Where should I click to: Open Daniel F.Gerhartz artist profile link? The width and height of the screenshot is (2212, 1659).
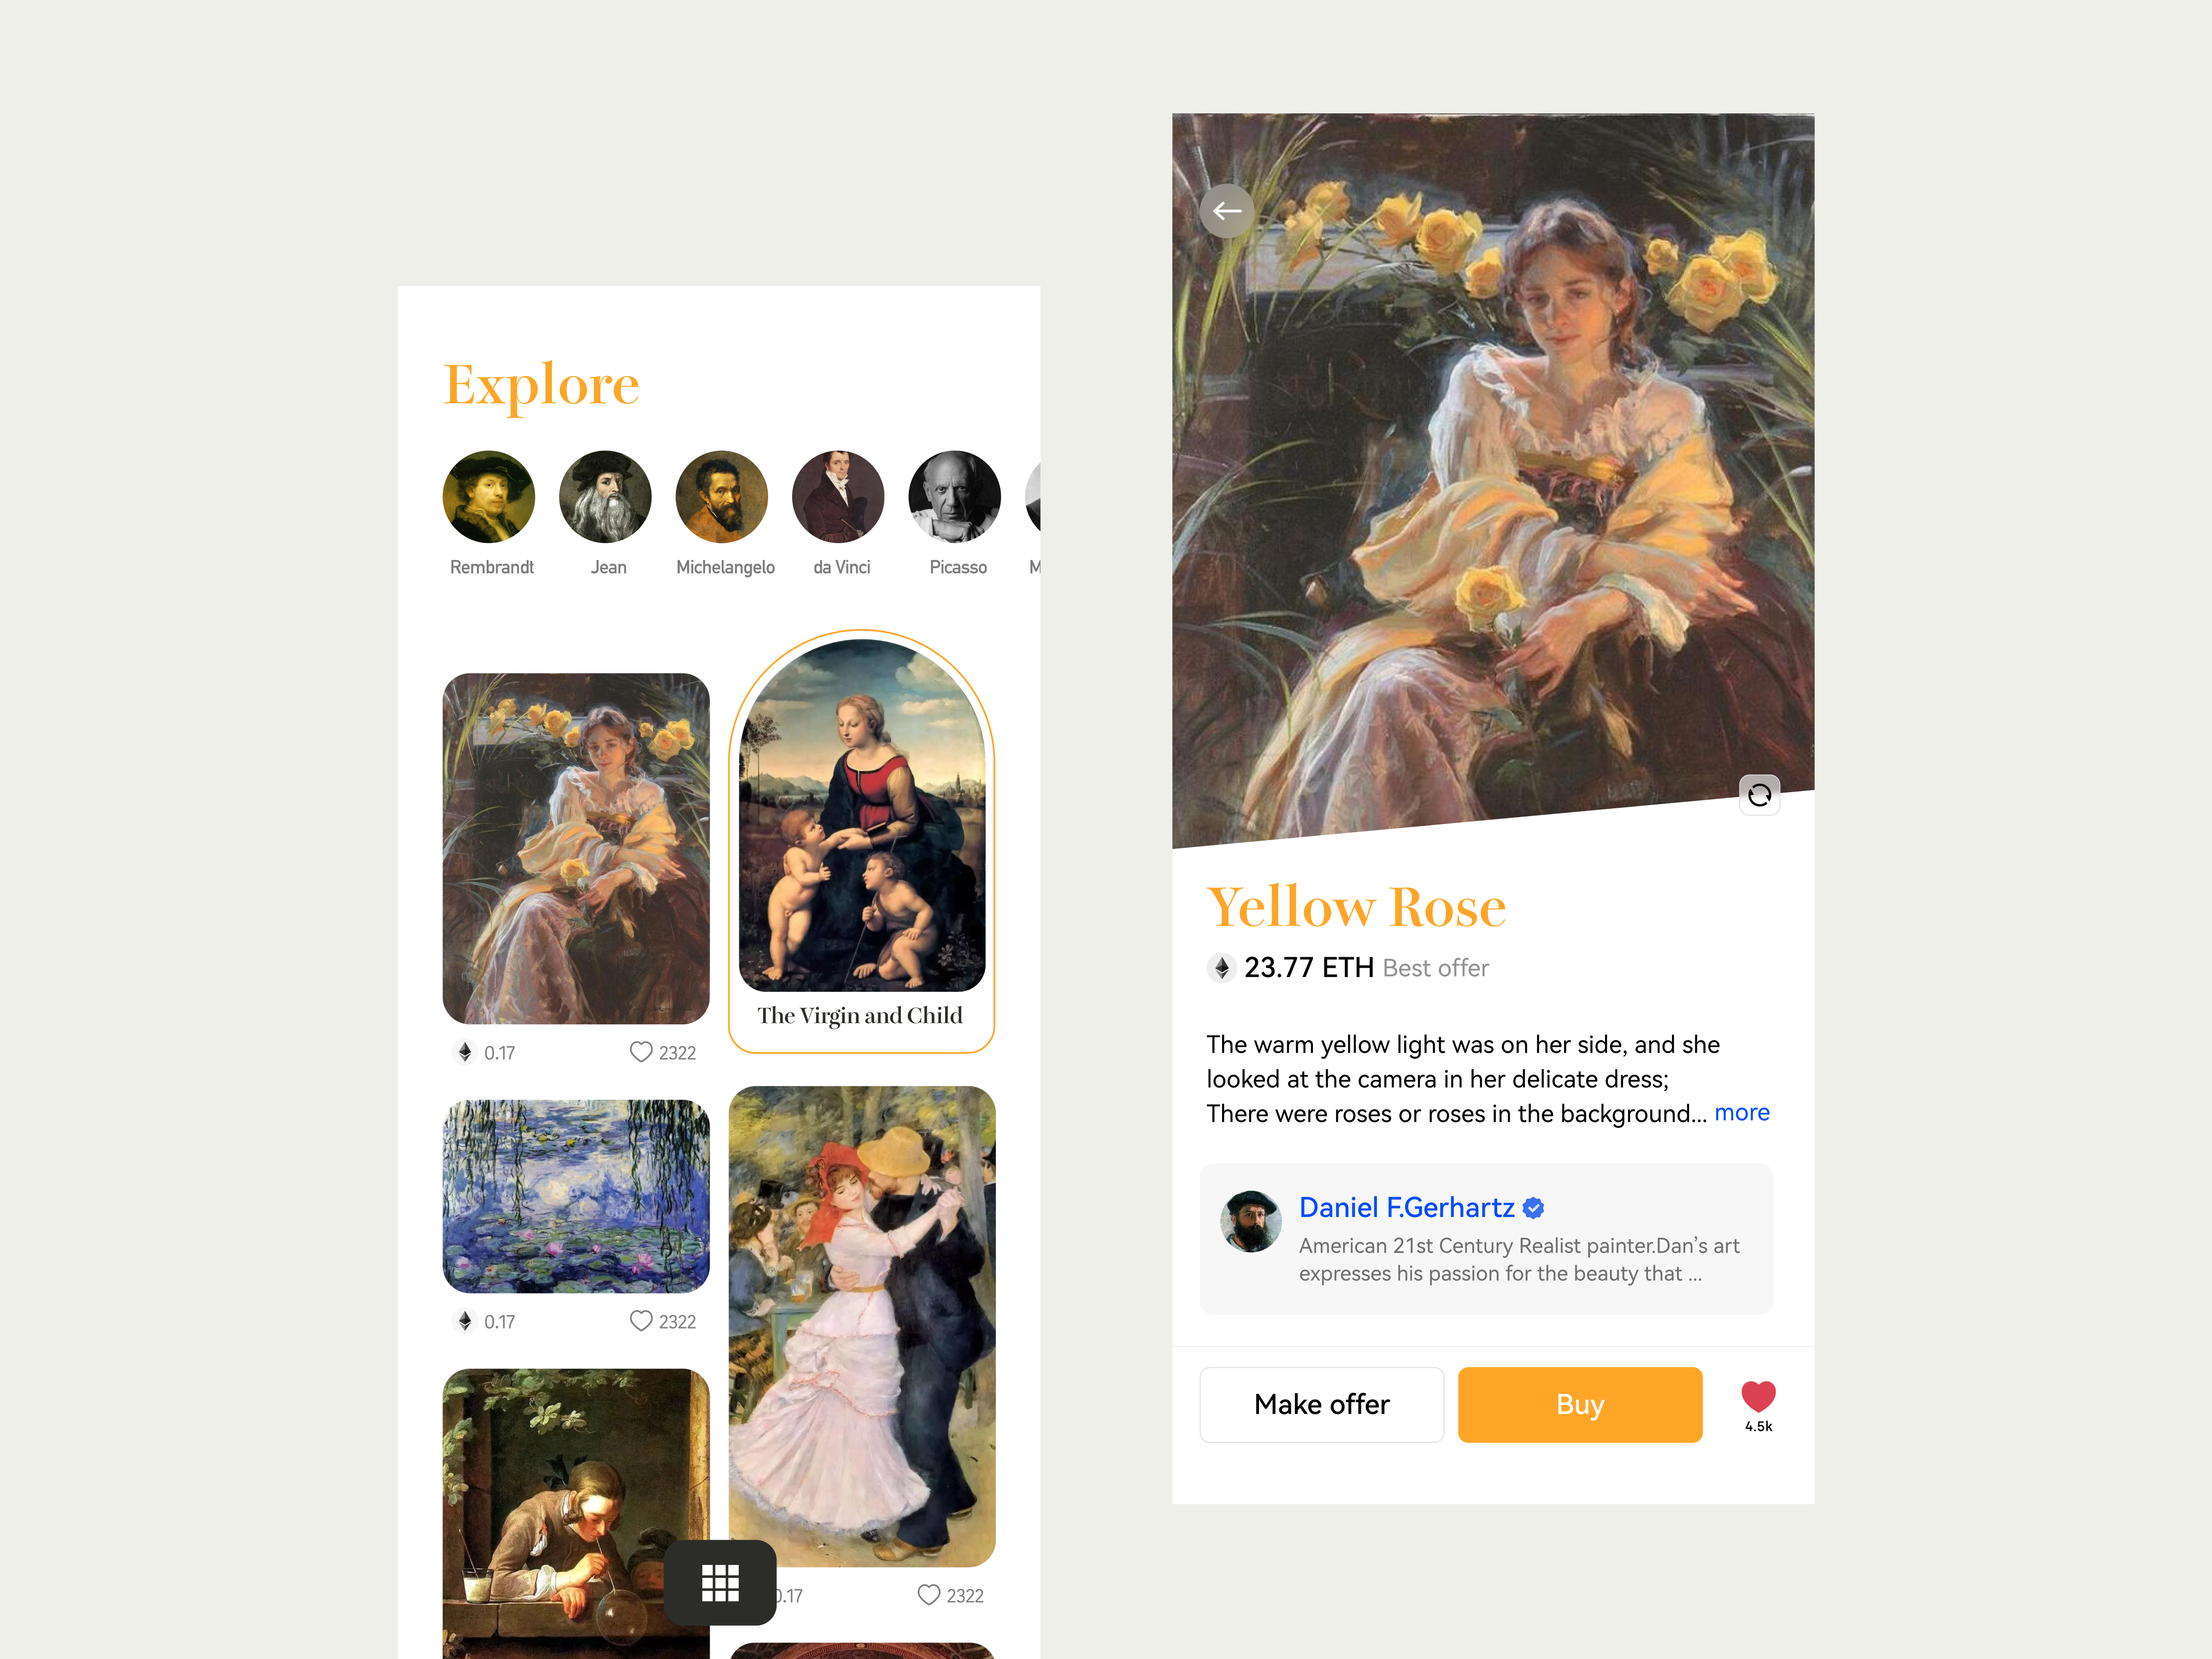(x=1406, y=1208)
